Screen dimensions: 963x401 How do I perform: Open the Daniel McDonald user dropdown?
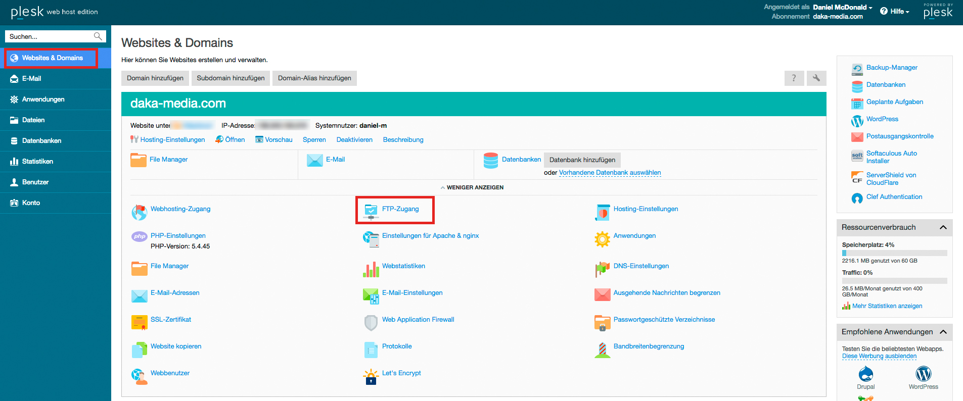(x=842, y=7)
